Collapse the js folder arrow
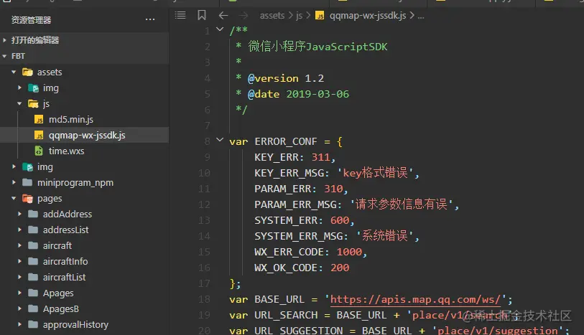This screenshot has height=335, width=584. (19, 104)
